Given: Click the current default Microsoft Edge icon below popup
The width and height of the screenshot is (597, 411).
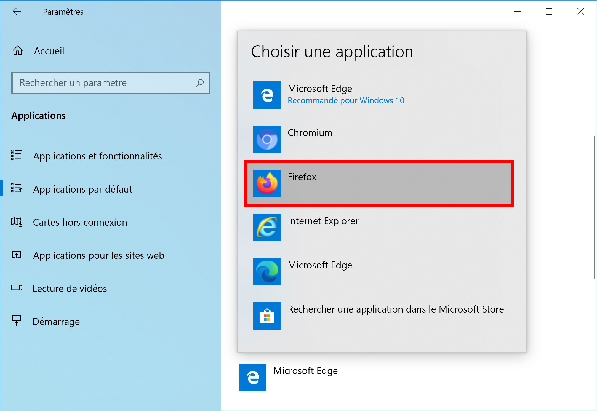Looking at the screenshot, I should (x=253, y=377).
